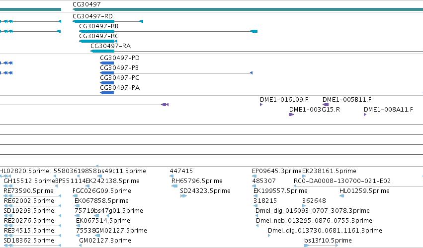Click feature DME1-005B11.F

pos(346,100)
